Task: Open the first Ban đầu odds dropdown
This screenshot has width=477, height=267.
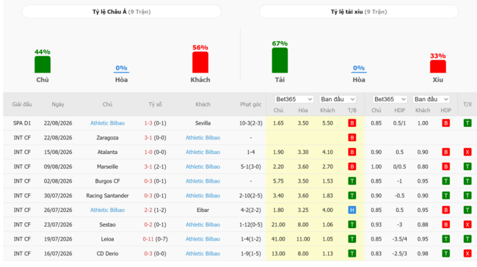Action: click(x=338, y=99)
